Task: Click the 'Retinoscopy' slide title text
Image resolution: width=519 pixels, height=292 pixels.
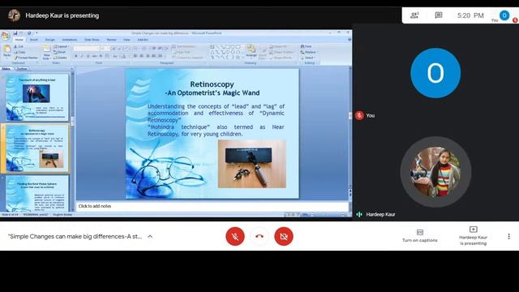Action: (x=212, y=84)
